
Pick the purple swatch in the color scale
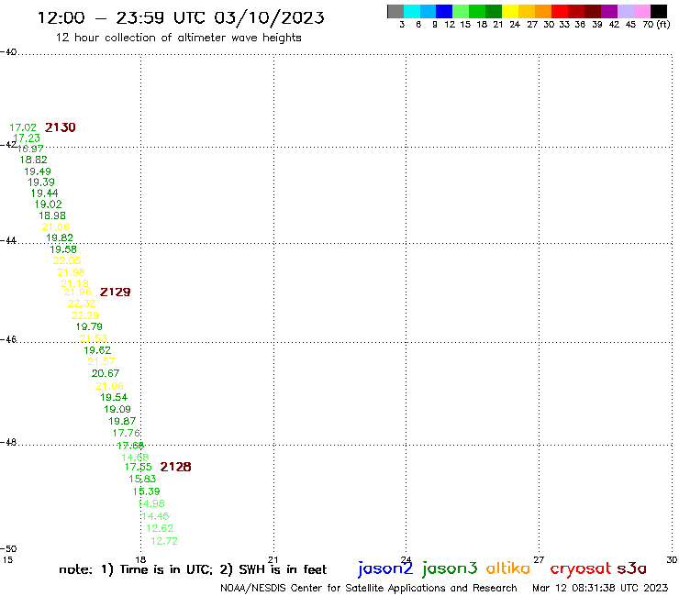[609, 11]
